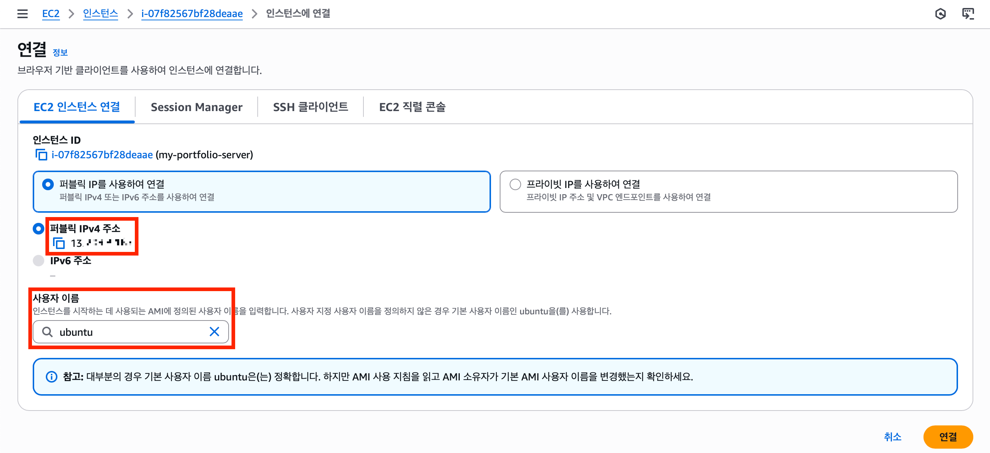Screen dimensions: 990x453
Task: Open the EC2 직렬 콘솔 tab
Action: point(412,107)
